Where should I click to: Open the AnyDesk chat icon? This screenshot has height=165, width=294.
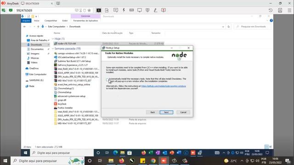[x=116, y=10]
